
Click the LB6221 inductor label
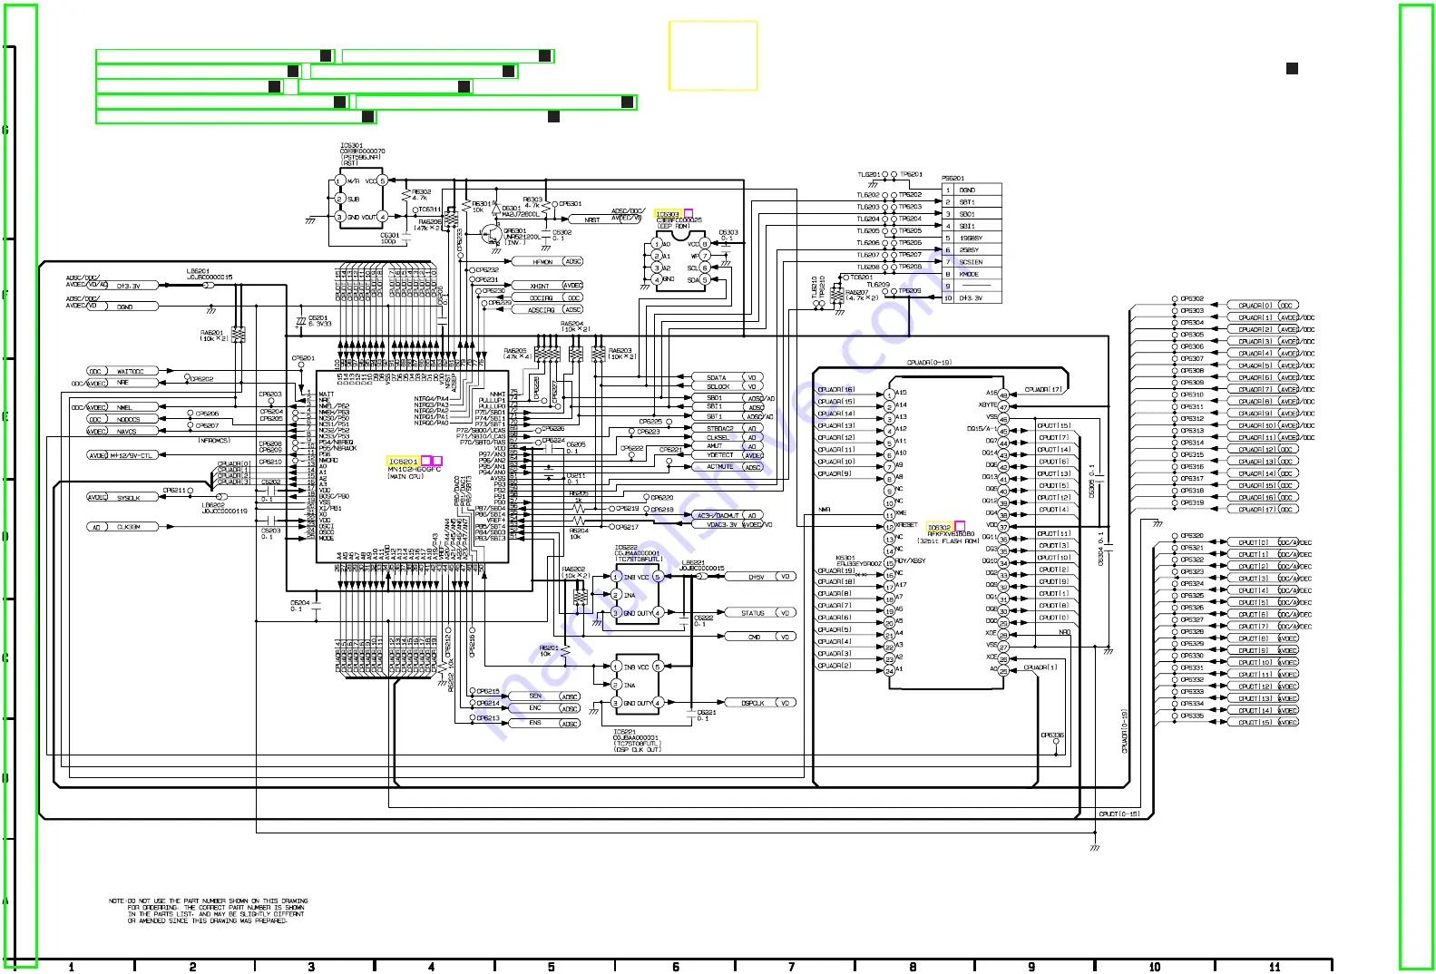693,563
